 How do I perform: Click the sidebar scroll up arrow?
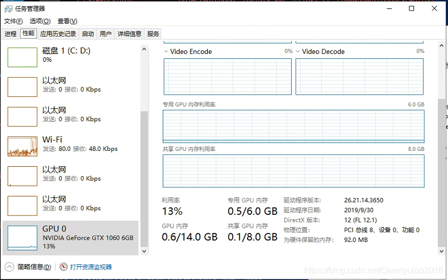[144, 49]
